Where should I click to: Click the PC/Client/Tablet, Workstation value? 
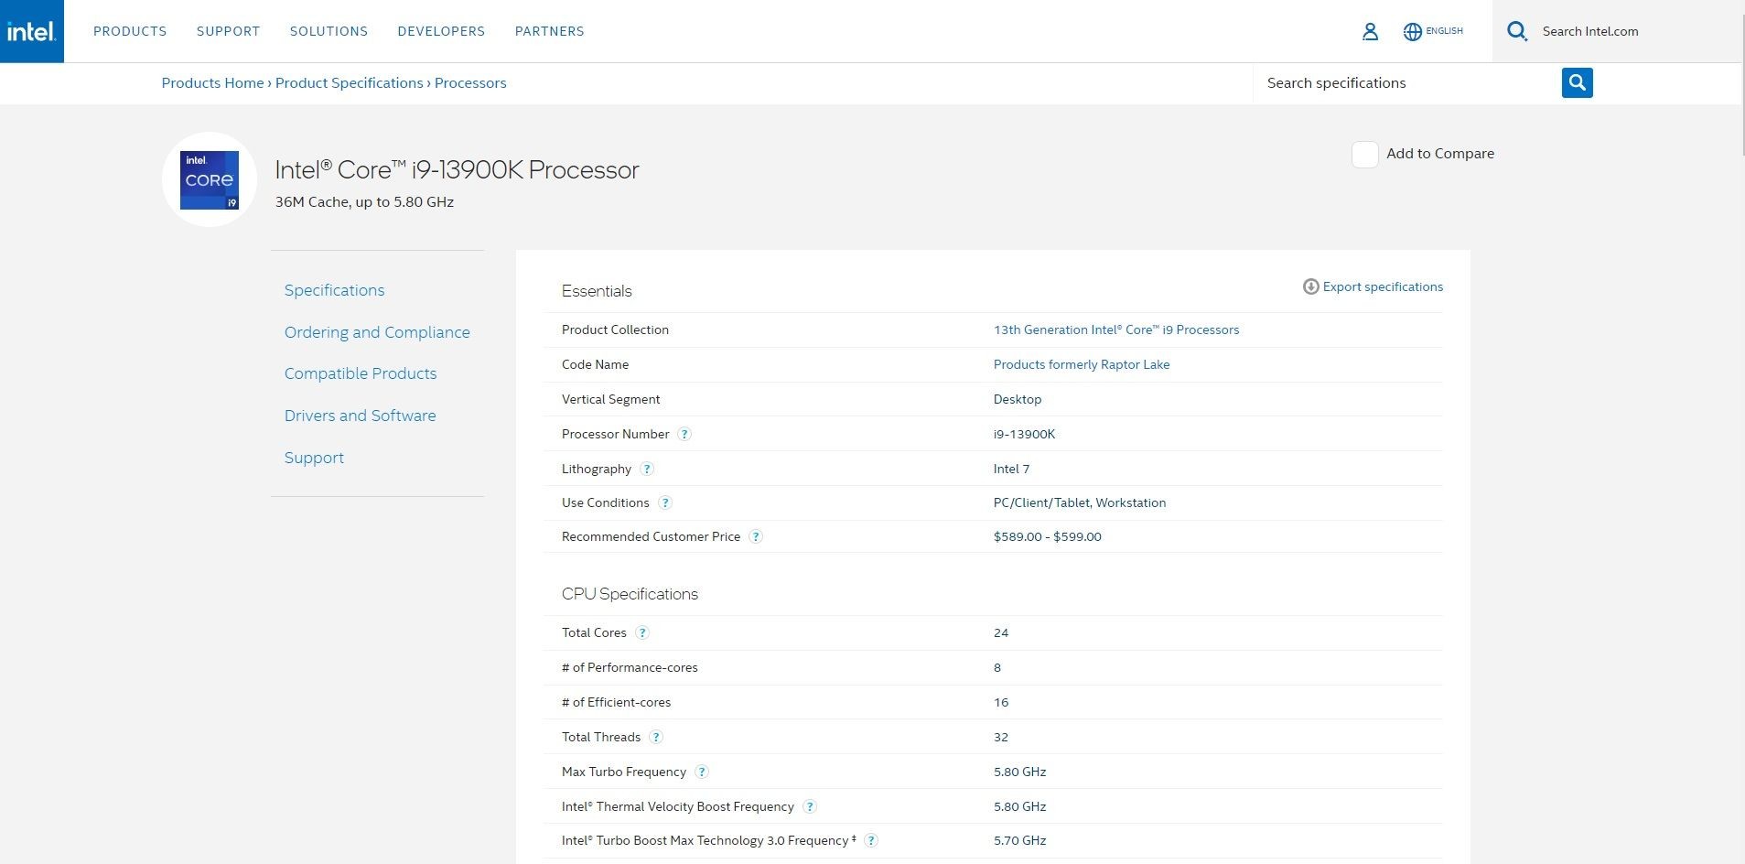click(1080, 502)
